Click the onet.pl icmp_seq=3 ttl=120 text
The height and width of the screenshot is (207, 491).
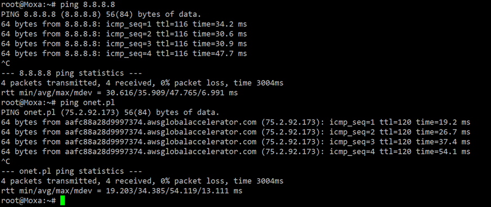coord(370,142)
